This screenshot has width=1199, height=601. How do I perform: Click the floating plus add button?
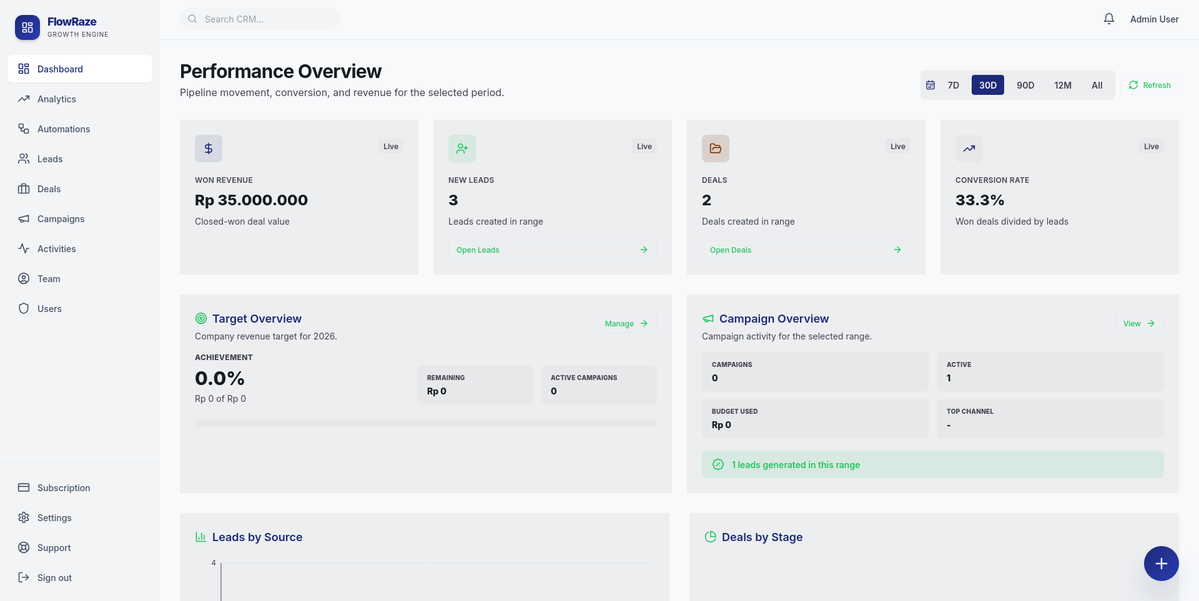pyautogui.click(x=1162, y=564)
